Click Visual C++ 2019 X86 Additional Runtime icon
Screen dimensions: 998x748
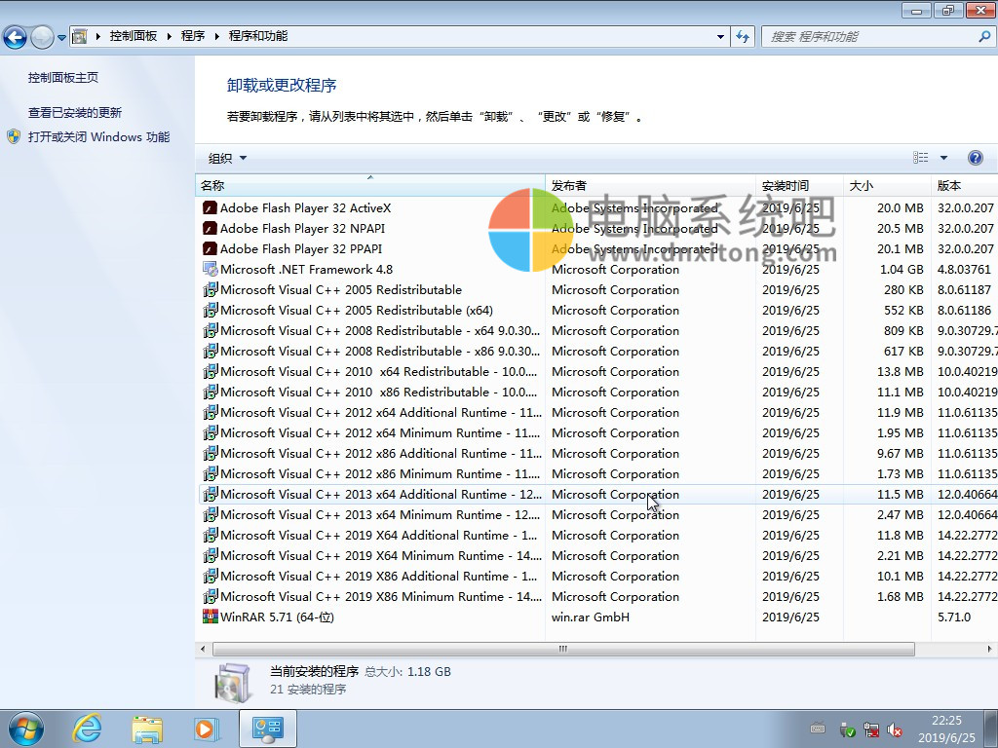point(211,576)
